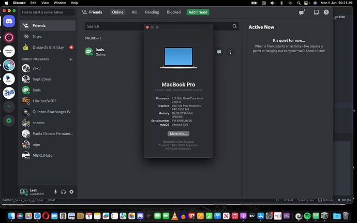Select the Online friends tab
The height and width of the screenshot is (223, 357).
coord(117,12)
